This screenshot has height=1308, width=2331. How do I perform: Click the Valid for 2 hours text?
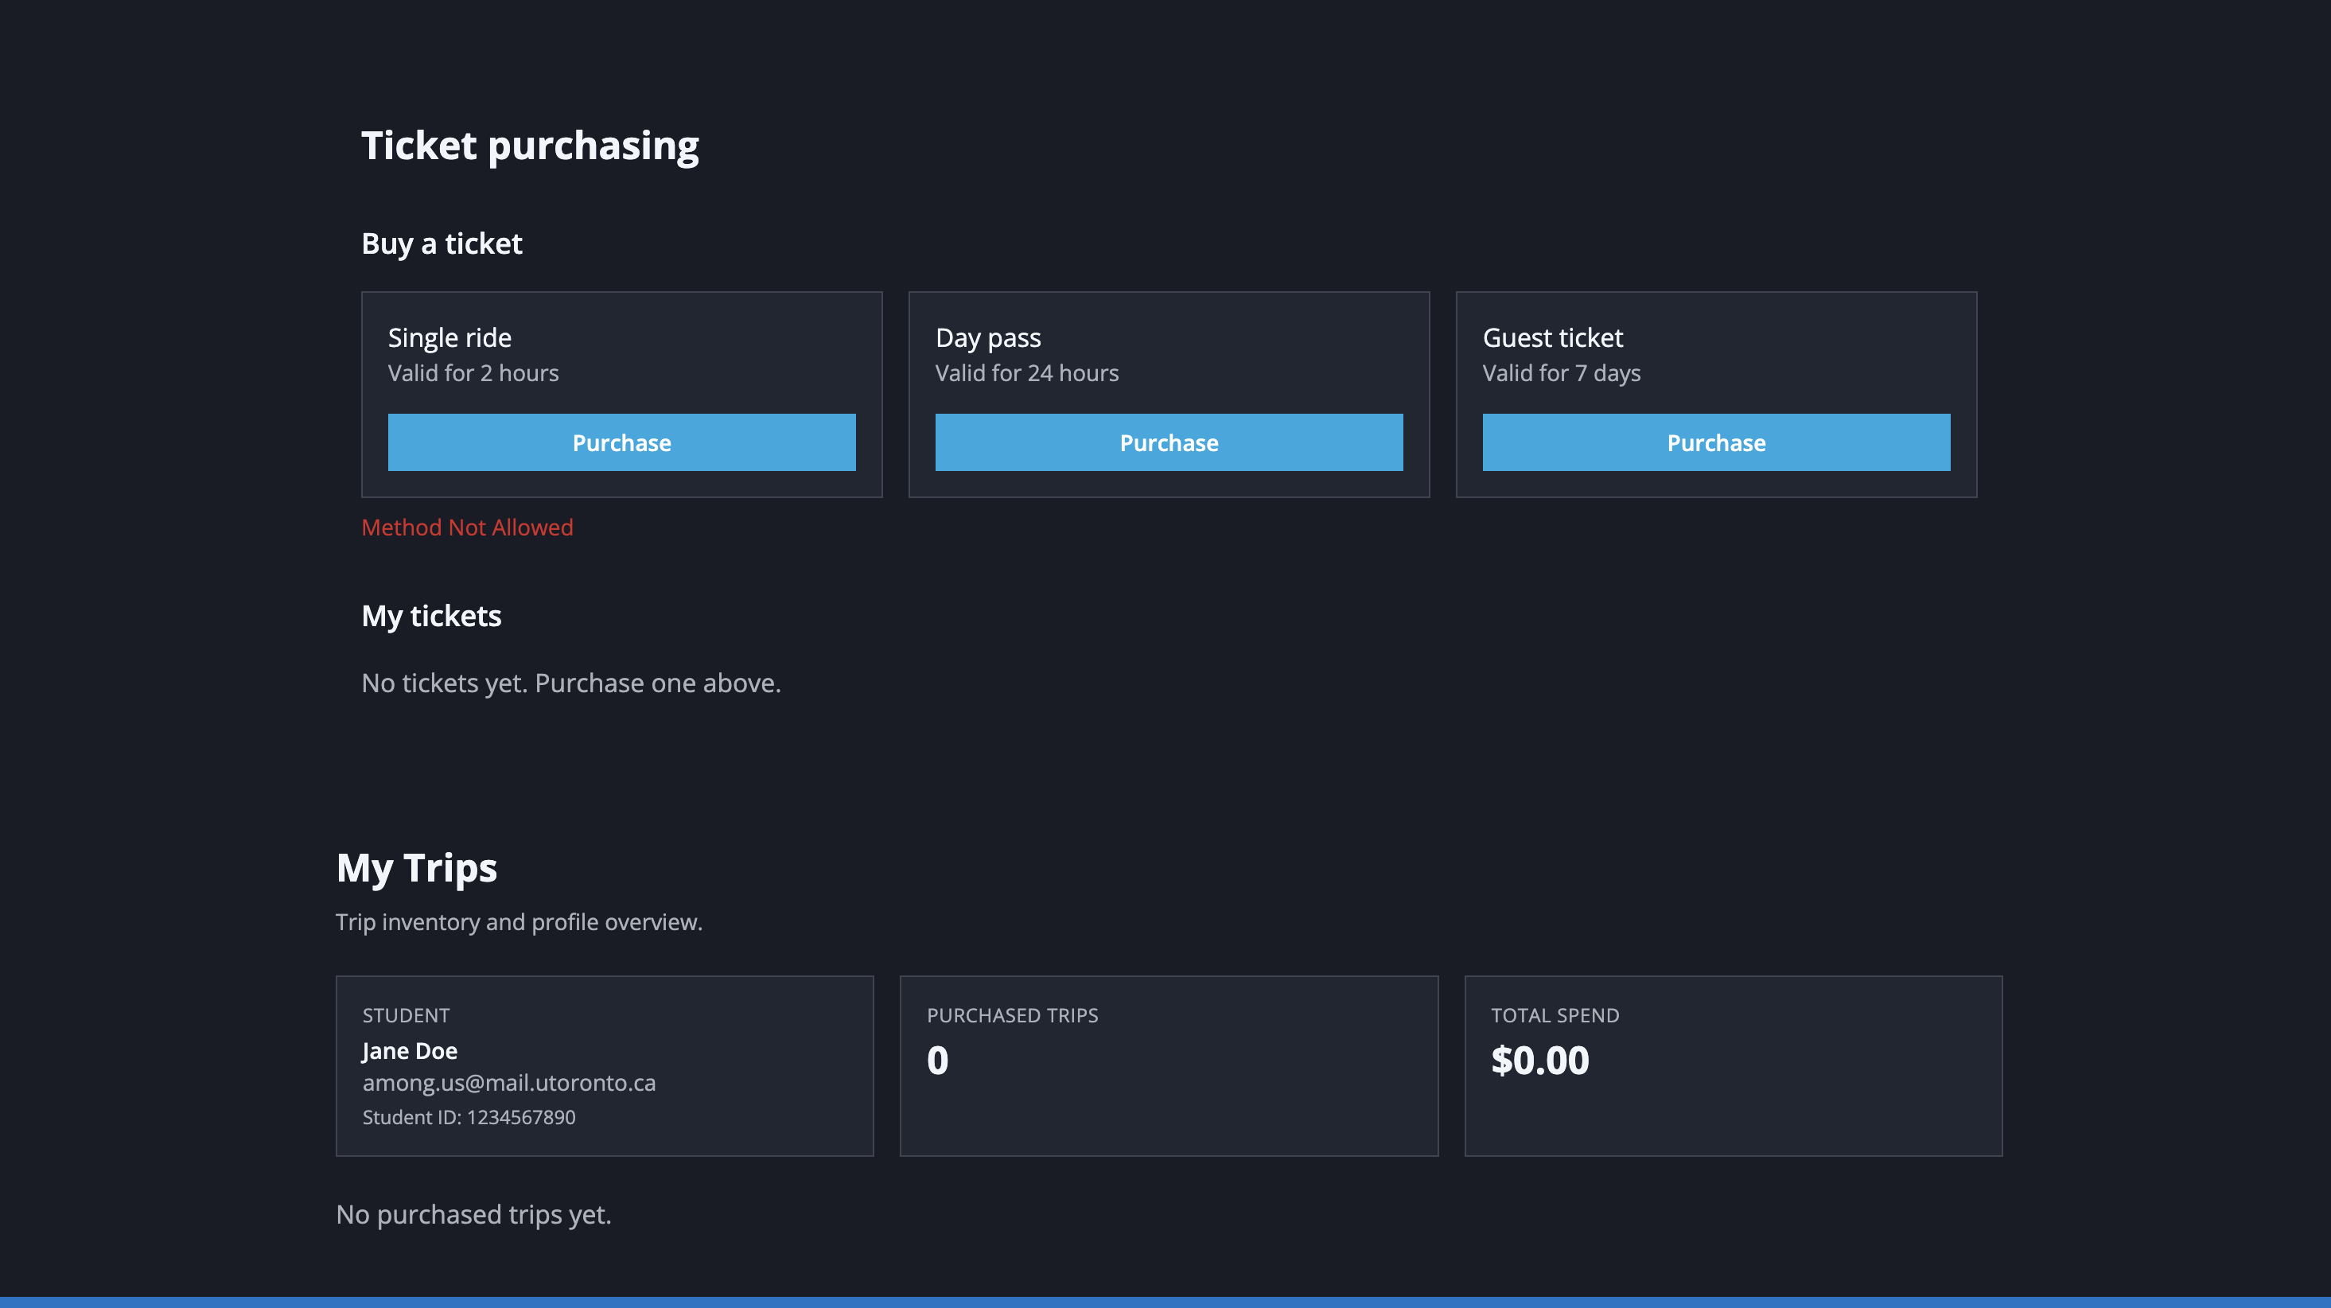473,373
